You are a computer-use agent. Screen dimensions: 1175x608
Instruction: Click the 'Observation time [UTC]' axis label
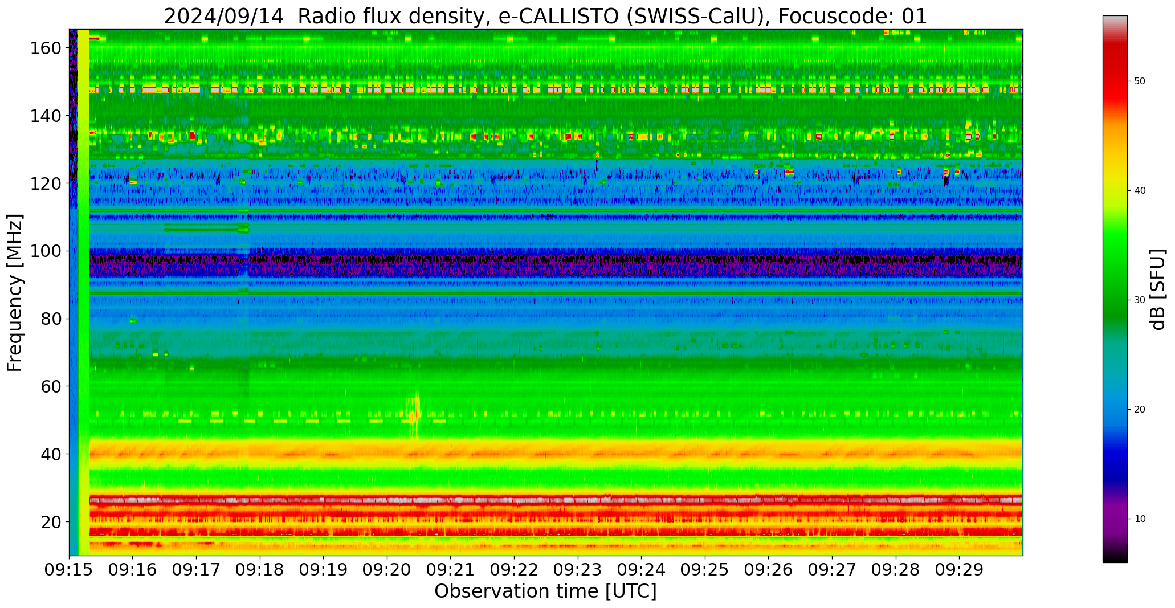pos(545,591)
